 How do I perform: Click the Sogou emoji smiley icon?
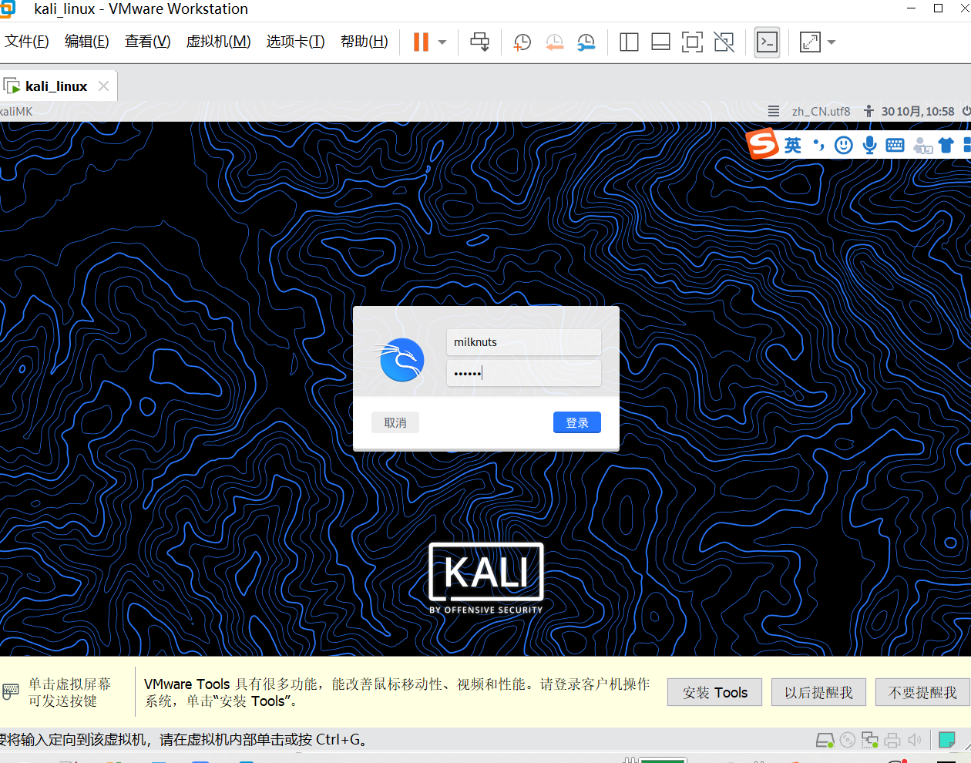(x=844, y=145)
